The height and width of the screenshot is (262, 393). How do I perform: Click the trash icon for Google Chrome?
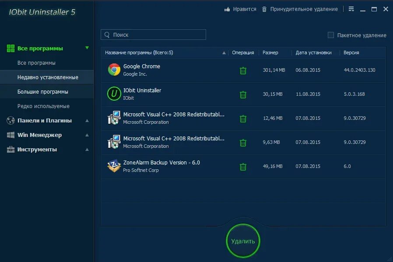pyautogui.click(x=243, y=70)
